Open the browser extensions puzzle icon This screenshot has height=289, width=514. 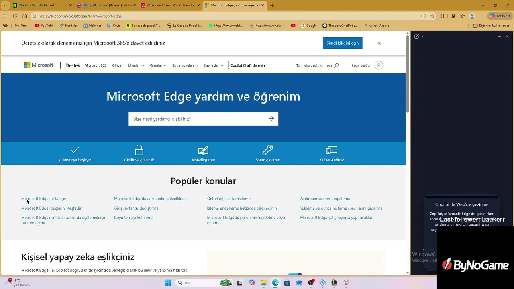tap(442, 16)
